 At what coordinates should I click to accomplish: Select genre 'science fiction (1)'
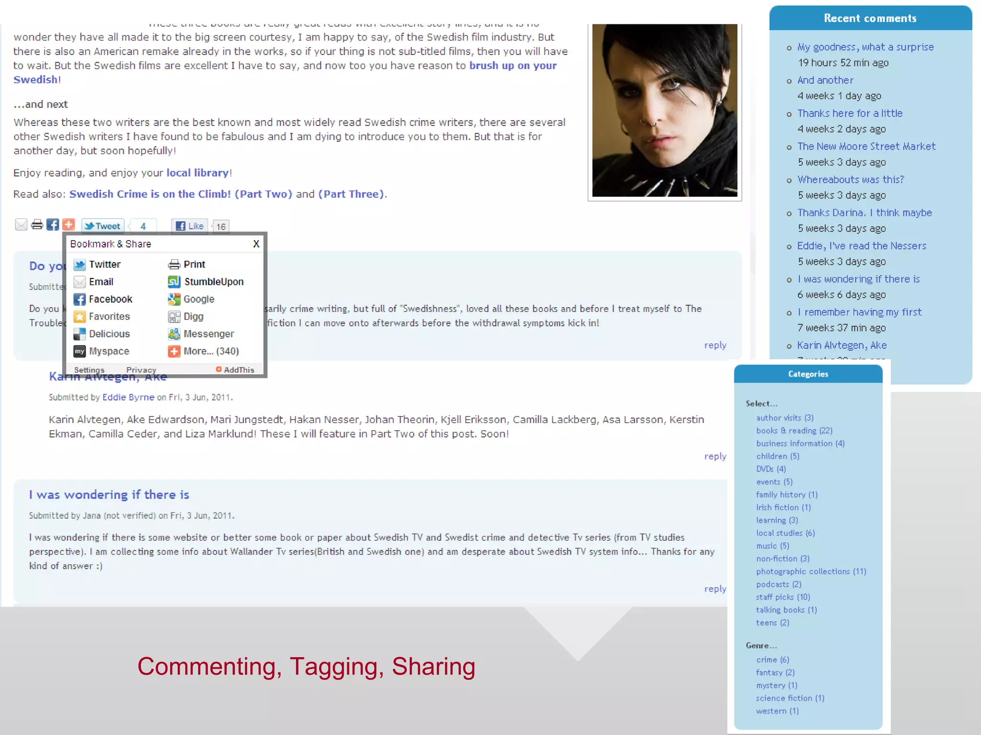(x=790, y=698)
